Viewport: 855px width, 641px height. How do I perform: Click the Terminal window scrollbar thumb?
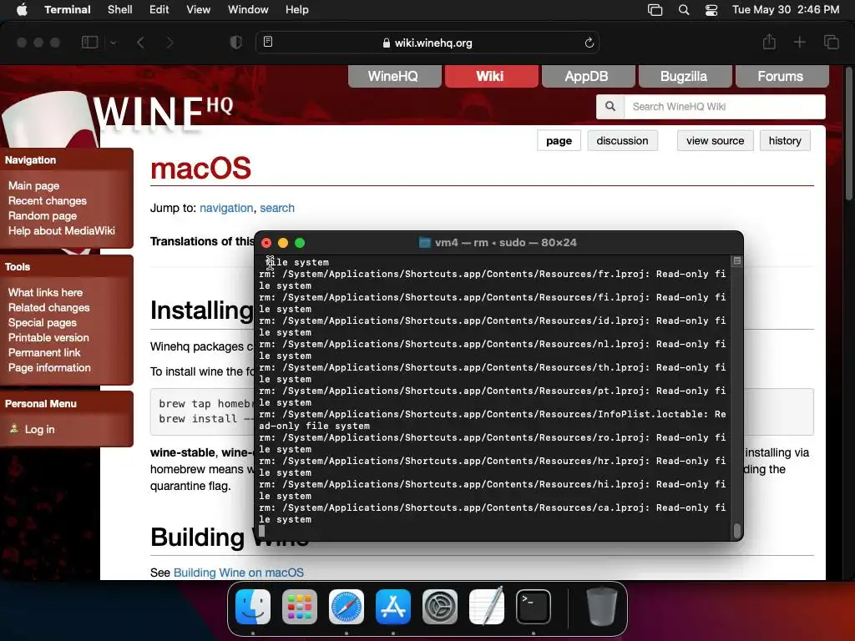click(737, 531)
